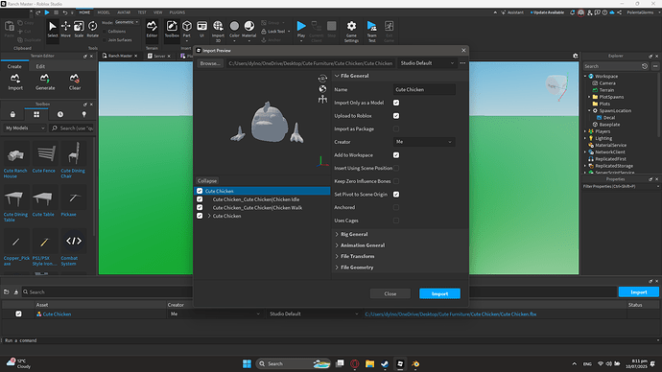
Task: Open Toolbox inventory grid tab
Action: click(x=36, y=114)
